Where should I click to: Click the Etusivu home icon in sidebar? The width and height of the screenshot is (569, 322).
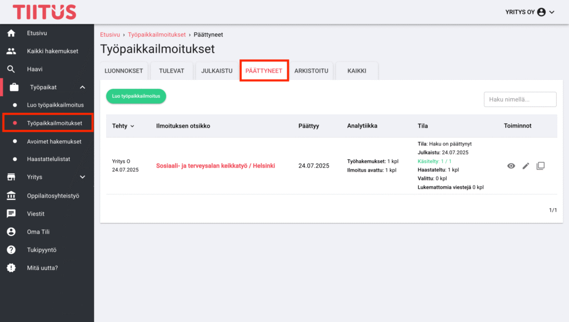point(11,33)
